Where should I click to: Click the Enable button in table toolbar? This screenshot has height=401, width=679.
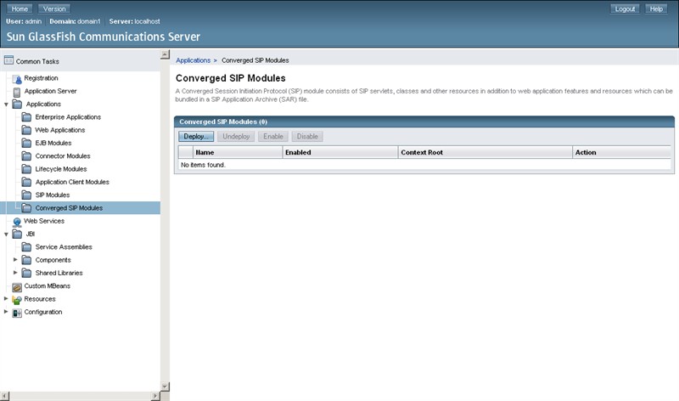[272, 137]
